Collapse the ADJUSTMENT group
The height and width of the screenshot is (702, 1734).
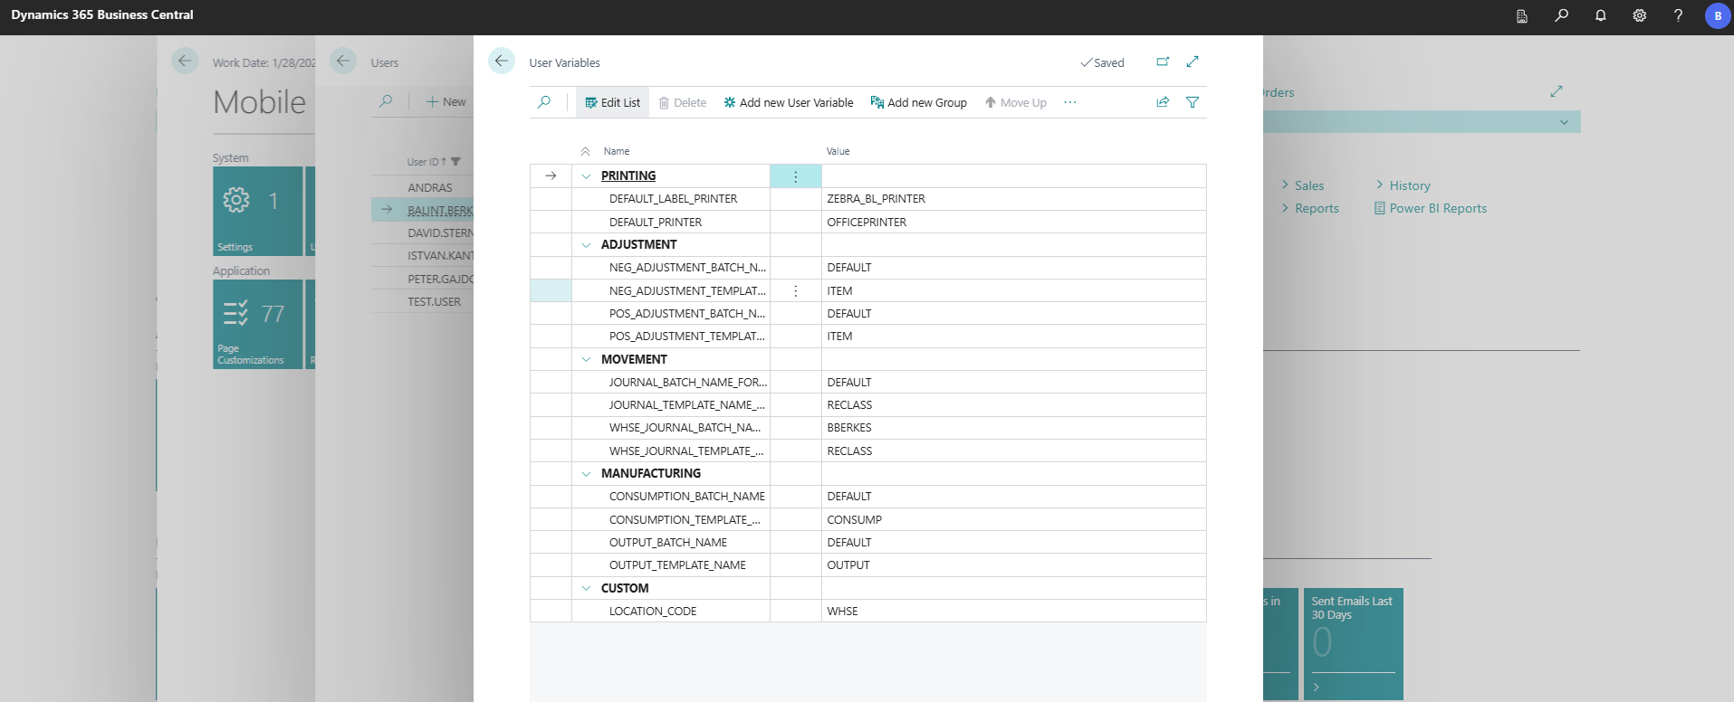[586, 245]
